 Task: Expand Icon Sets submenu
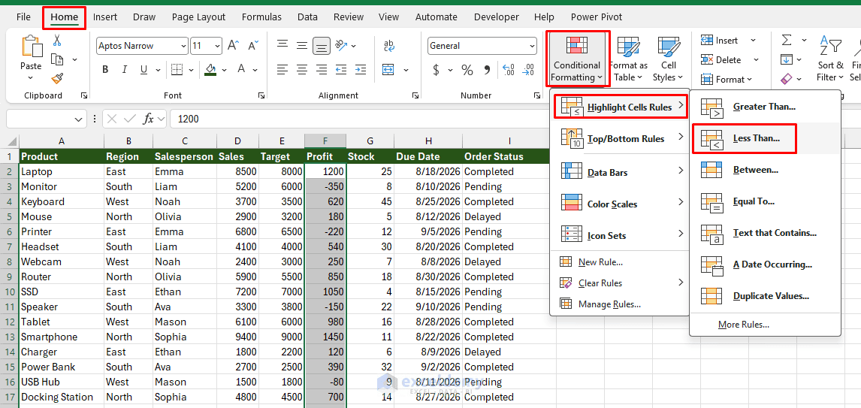pyautogui.click(x=621, y=235)
